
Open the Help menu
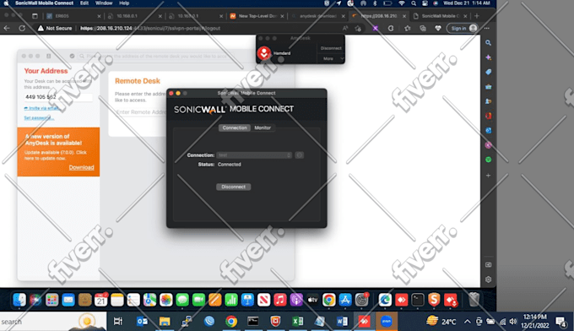pyautogui.click(x=124, y=3)
